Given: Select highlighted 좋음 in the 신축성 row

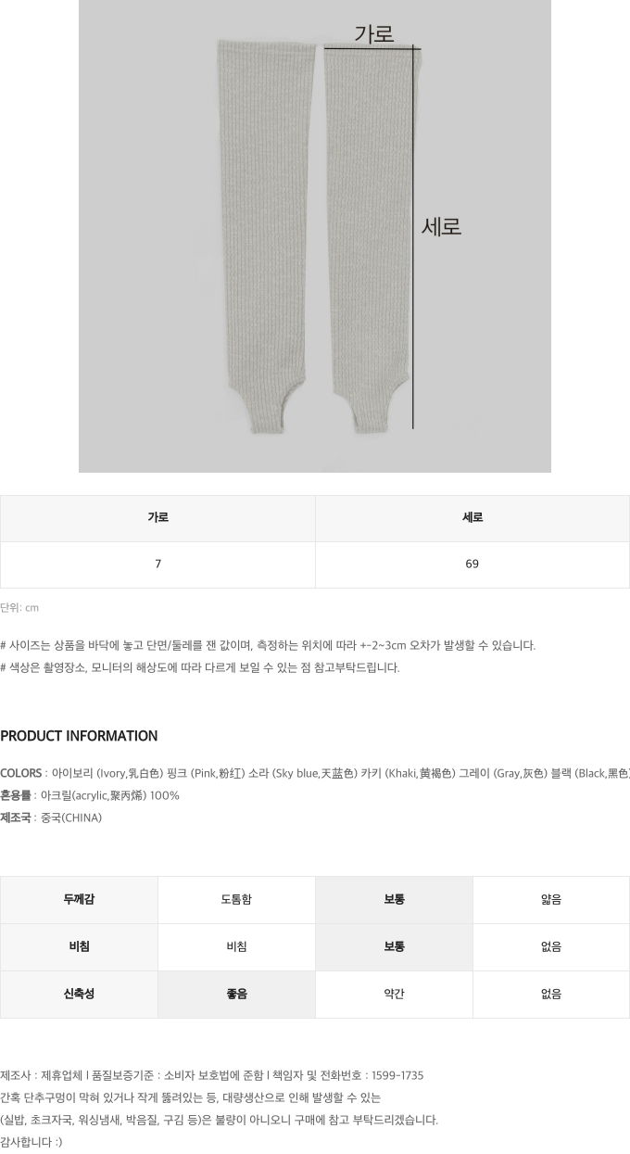Looking at the screenshot, I should click(236, 994).
